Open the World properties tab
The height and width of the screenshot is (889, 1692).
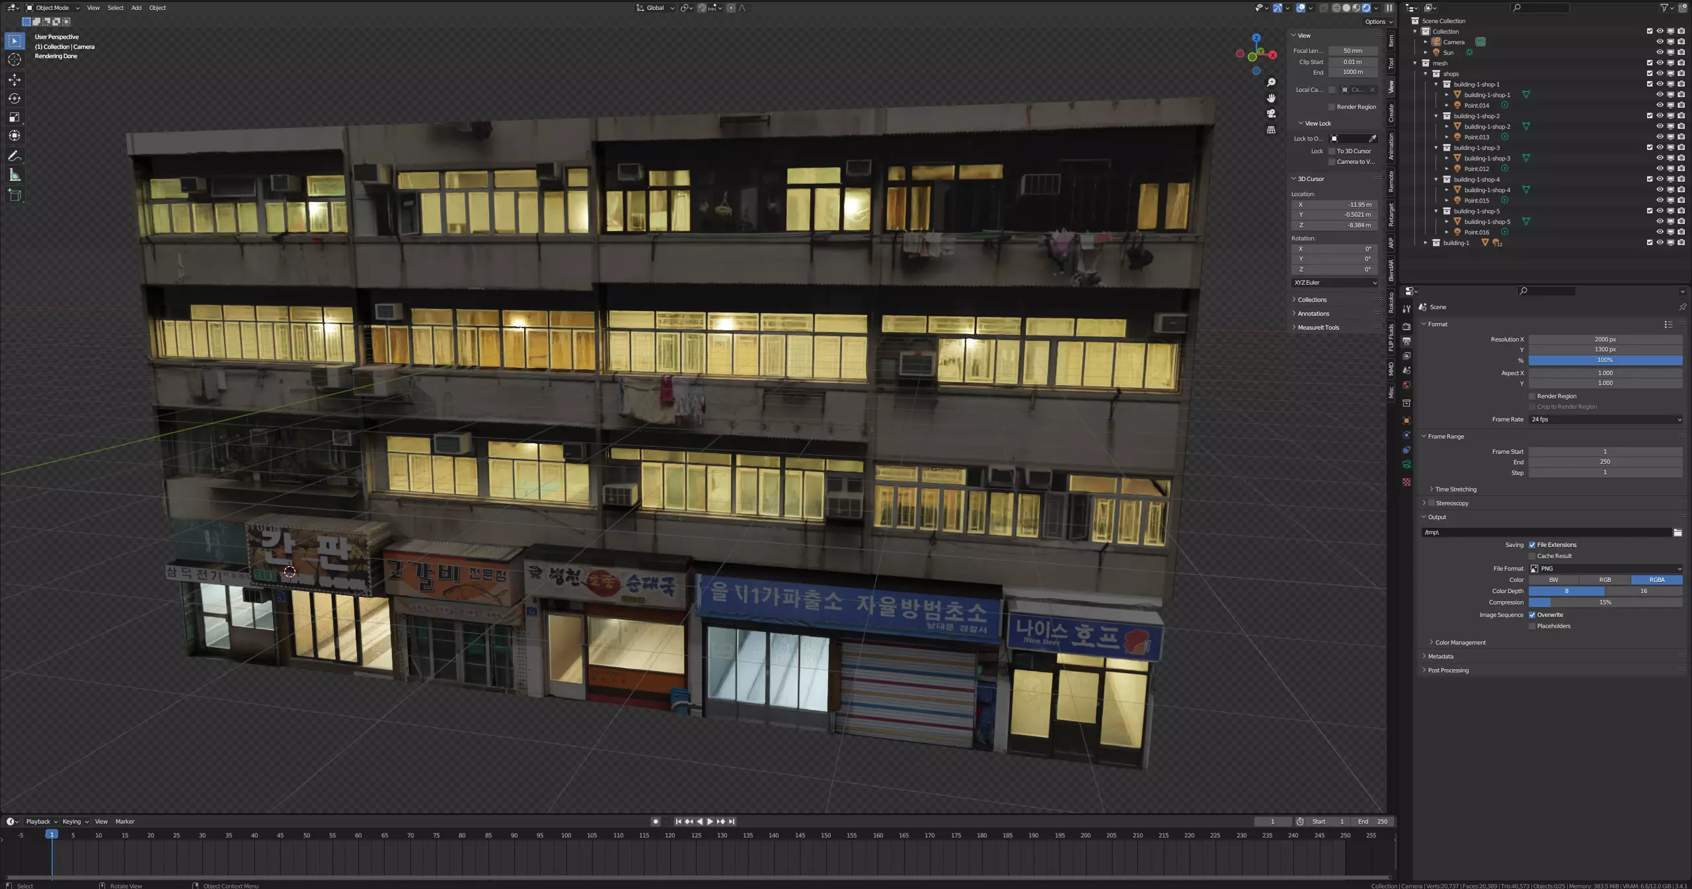click(1406, 385)
